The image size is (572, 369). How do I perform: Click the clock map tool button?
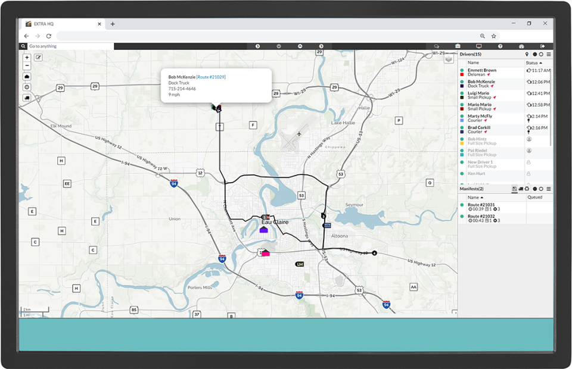pos(27,87)
